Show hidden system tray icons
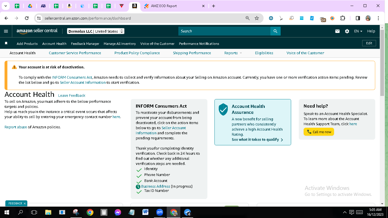The width and height of the screenshot is (388, 218). pyautogui.click(x=345, y=212)
